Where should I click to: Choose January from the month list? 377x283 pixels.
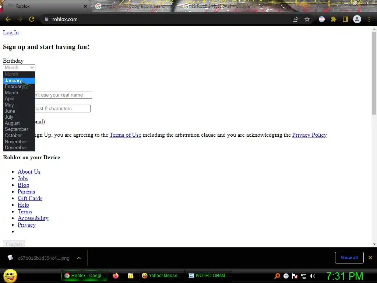point(19,81)
